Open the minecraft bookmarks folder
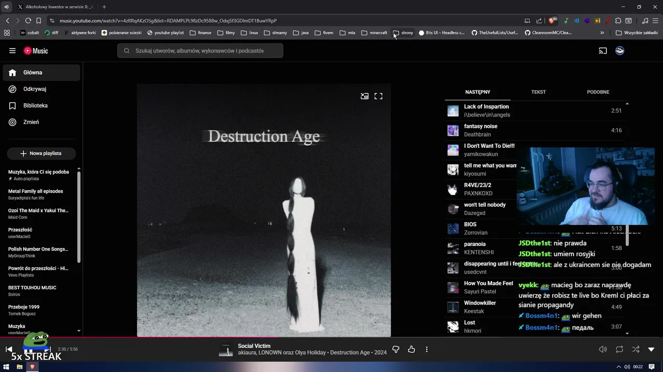 pyautogui.click(x=374, y=33)
